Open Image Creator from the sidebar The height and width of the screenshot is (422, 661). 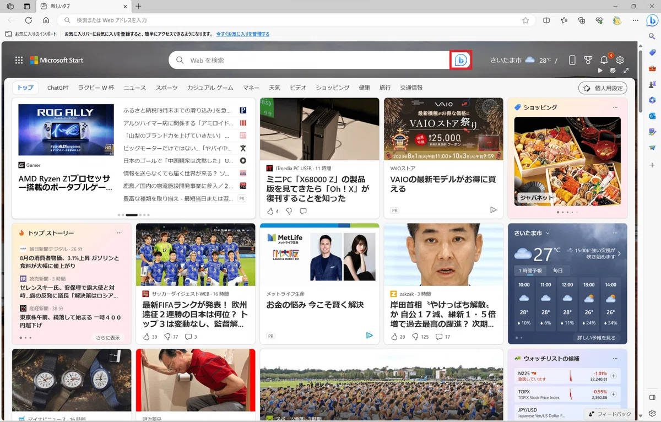click(652, 132)
